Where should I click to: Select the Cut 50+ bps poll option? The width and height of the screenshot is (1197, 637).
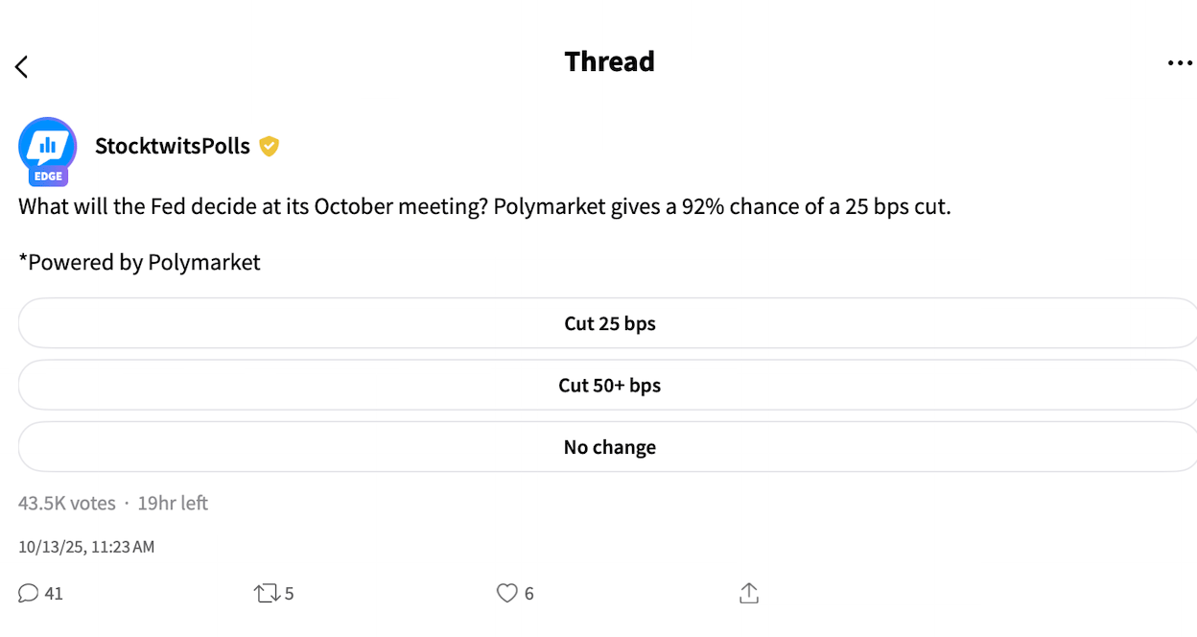tap(609, 386)
